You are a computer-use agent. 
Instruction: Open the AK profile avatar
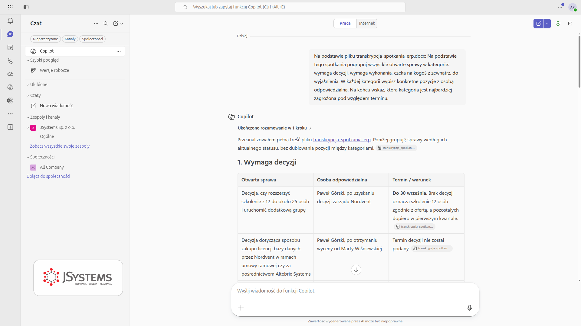[573, 7]
